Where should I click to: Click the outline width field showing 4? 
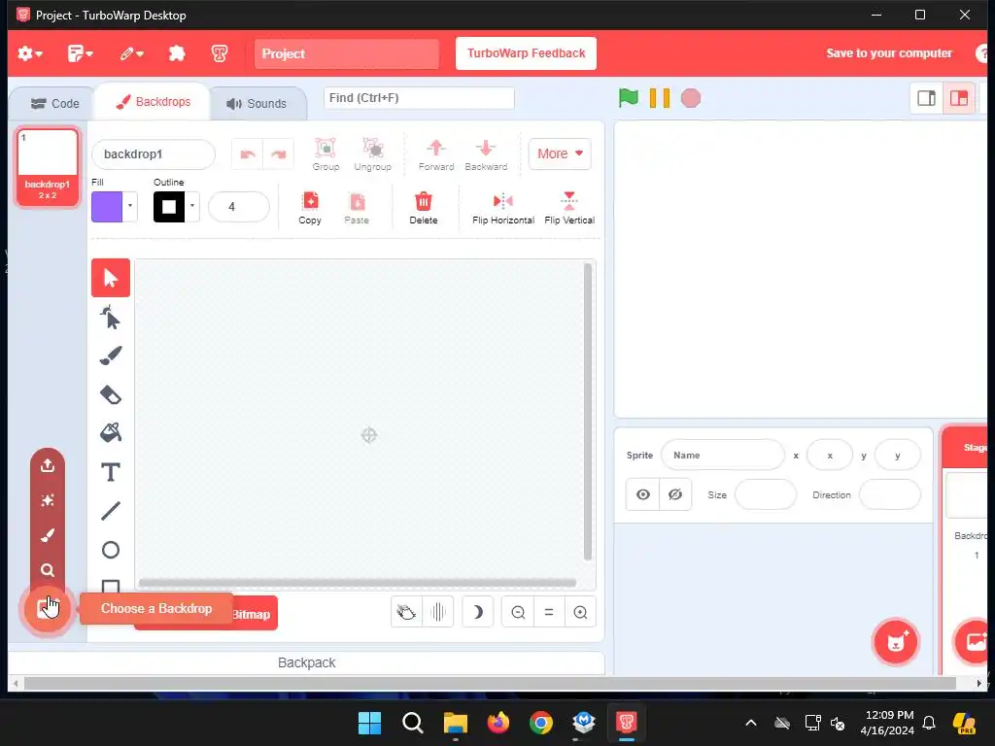coord(239,206)
